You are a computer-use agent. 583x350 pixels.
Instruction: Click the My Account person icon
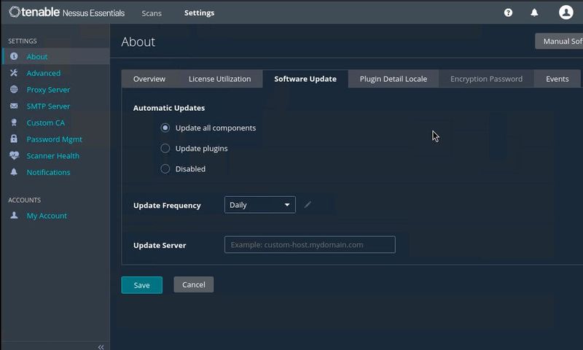tap(14, 215)
